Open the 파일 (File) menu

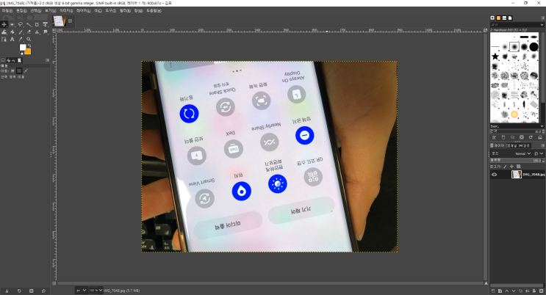pos(7,10)
